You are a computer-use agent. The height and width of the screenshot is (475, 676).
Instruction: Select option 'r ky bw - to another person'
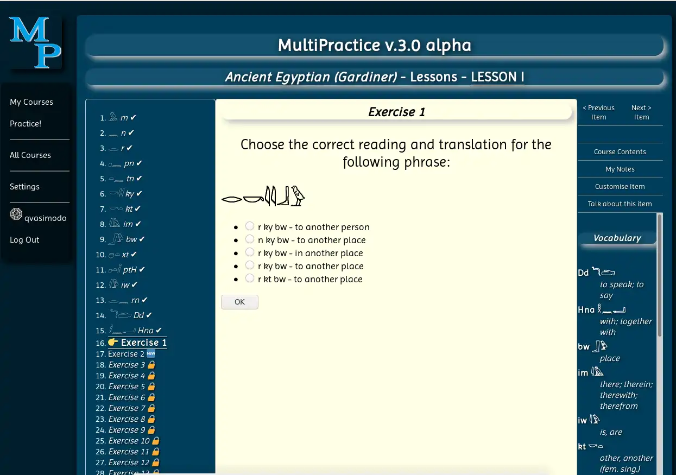click(250, 226)
